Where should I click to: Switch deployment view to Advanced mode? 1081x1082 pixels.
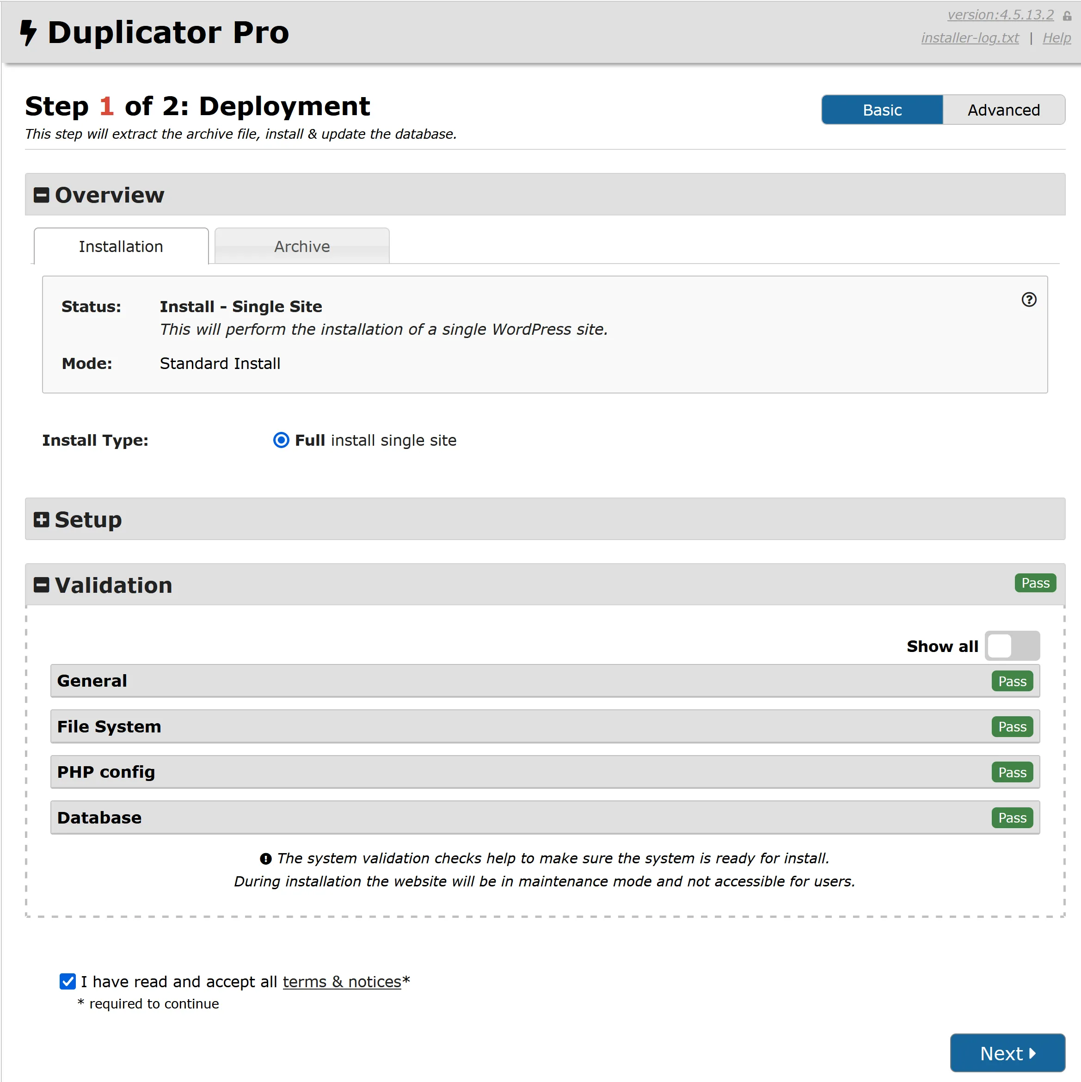[1003, 110]
